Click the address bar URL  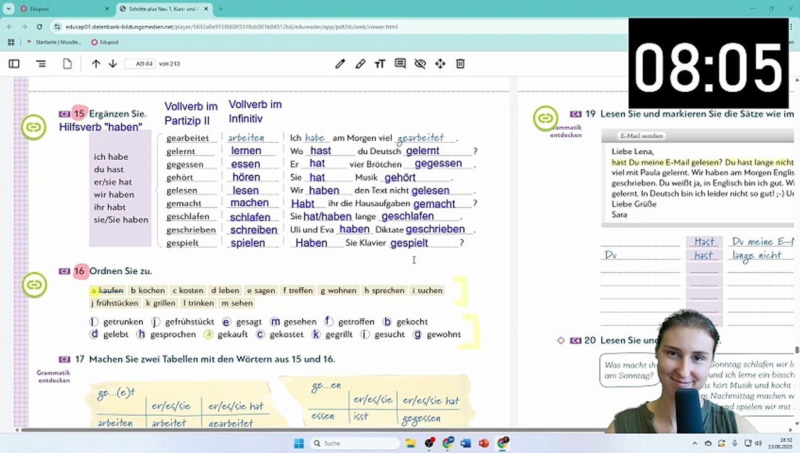tap(231, 27)
